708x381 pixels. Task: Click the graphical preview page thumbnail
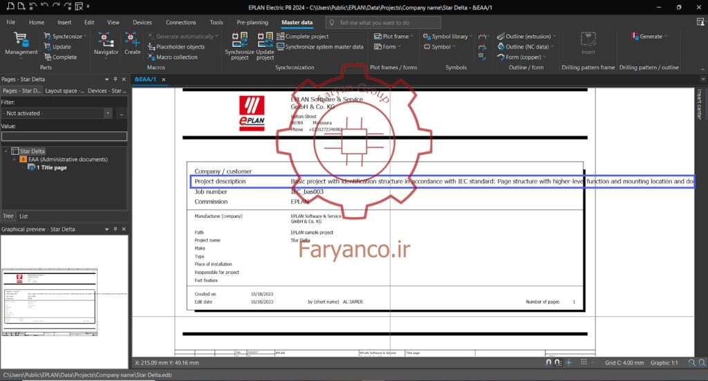point(50,302)
